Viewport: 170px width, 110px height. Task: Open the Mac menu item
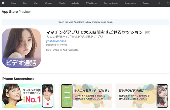25,3
